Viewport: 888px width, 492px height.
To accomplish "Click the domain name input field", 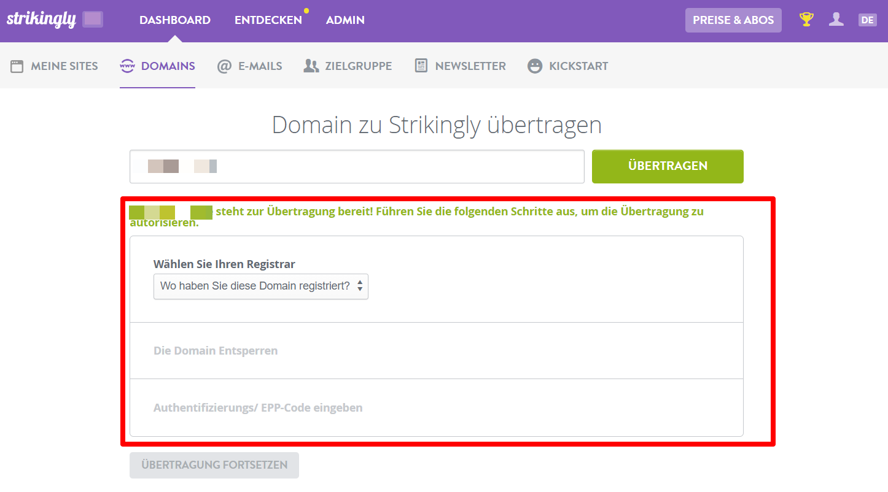I will point(357,166).
